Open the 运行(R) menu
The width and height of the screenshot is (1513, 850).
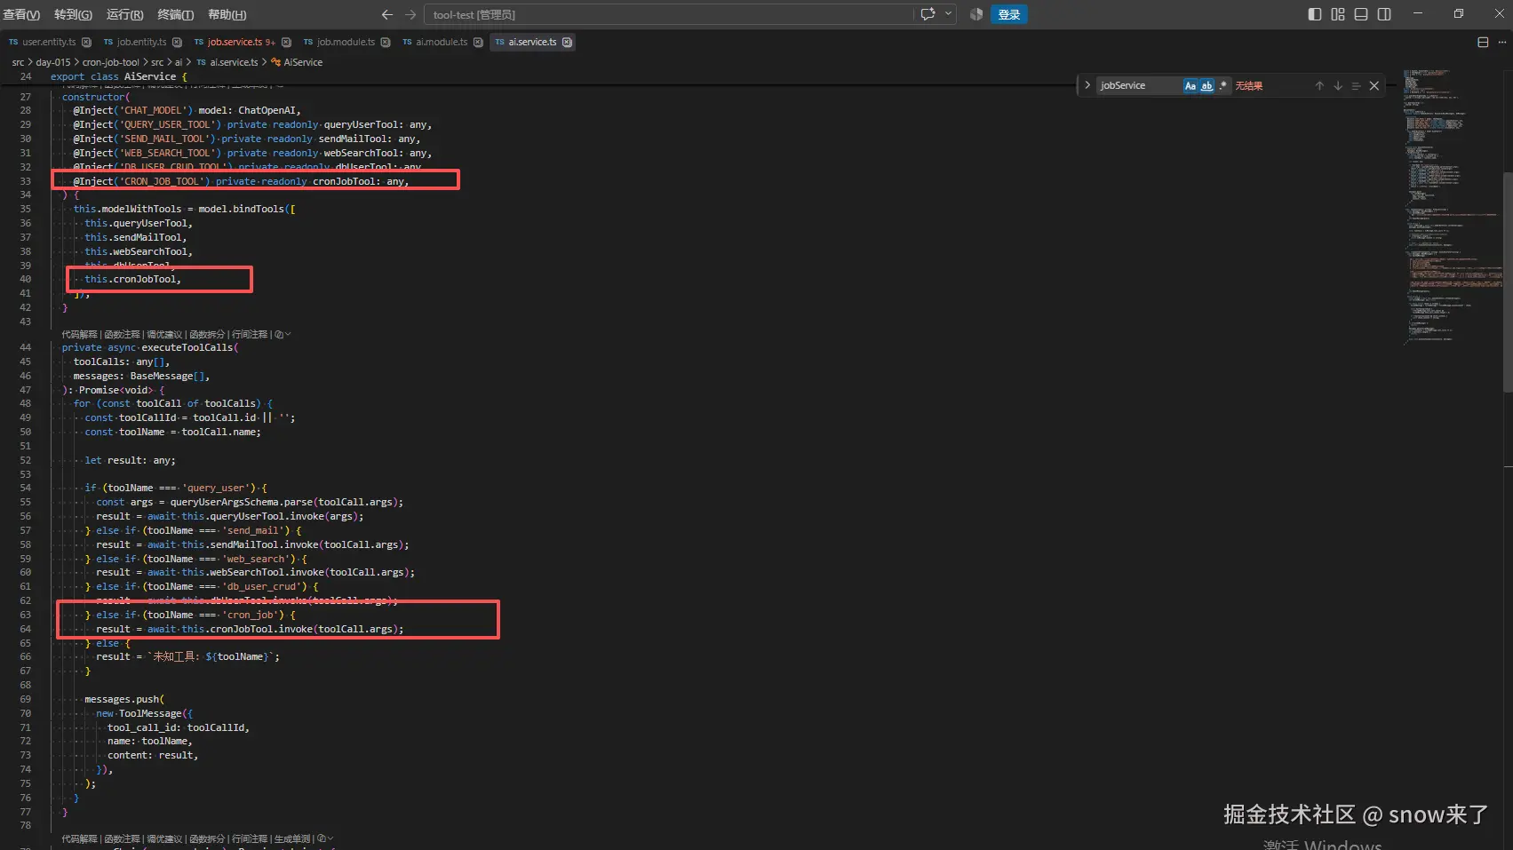click(x=124, y=14)
